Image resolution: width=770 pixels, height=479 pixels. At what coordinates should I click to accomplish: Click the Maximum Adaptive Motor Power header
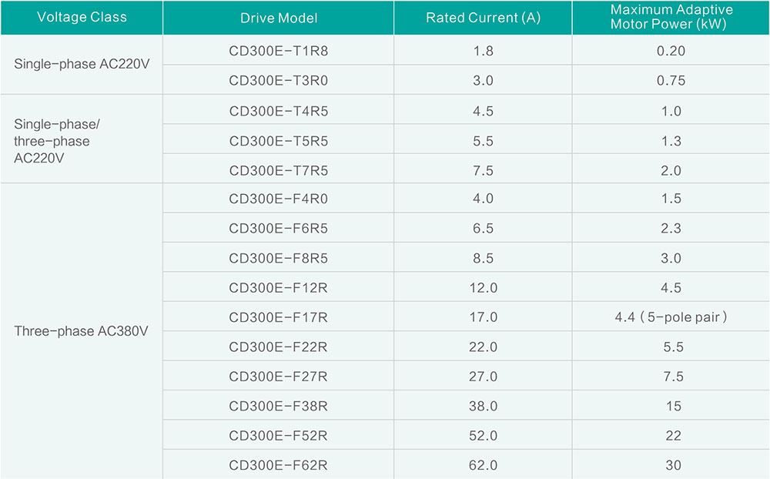[x=671, y=18]
